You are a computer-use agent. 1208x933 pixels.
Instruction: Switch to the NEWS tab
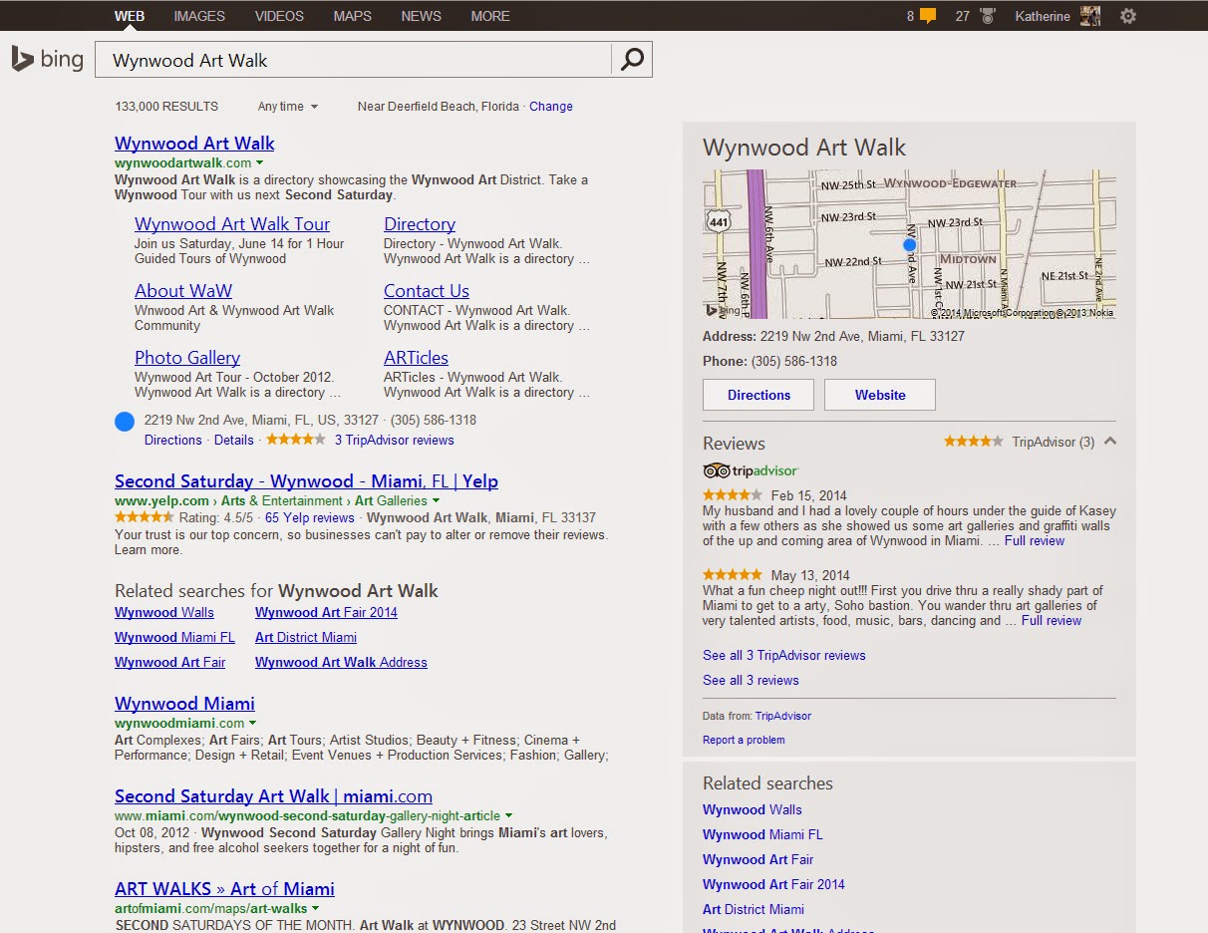[422, 16]
